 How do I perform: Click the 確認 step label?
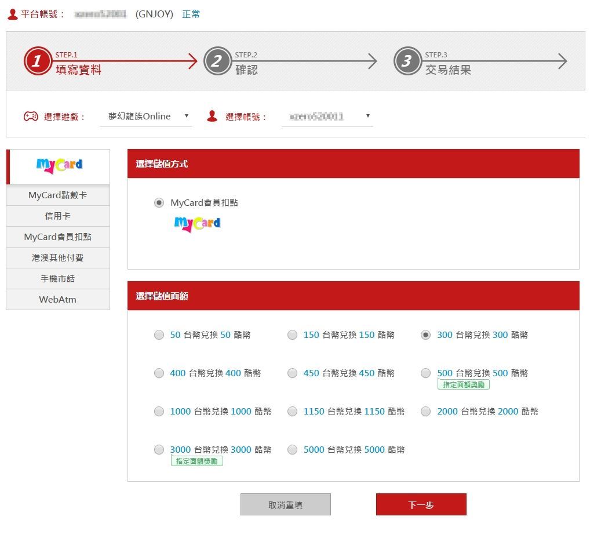(246, 70)
